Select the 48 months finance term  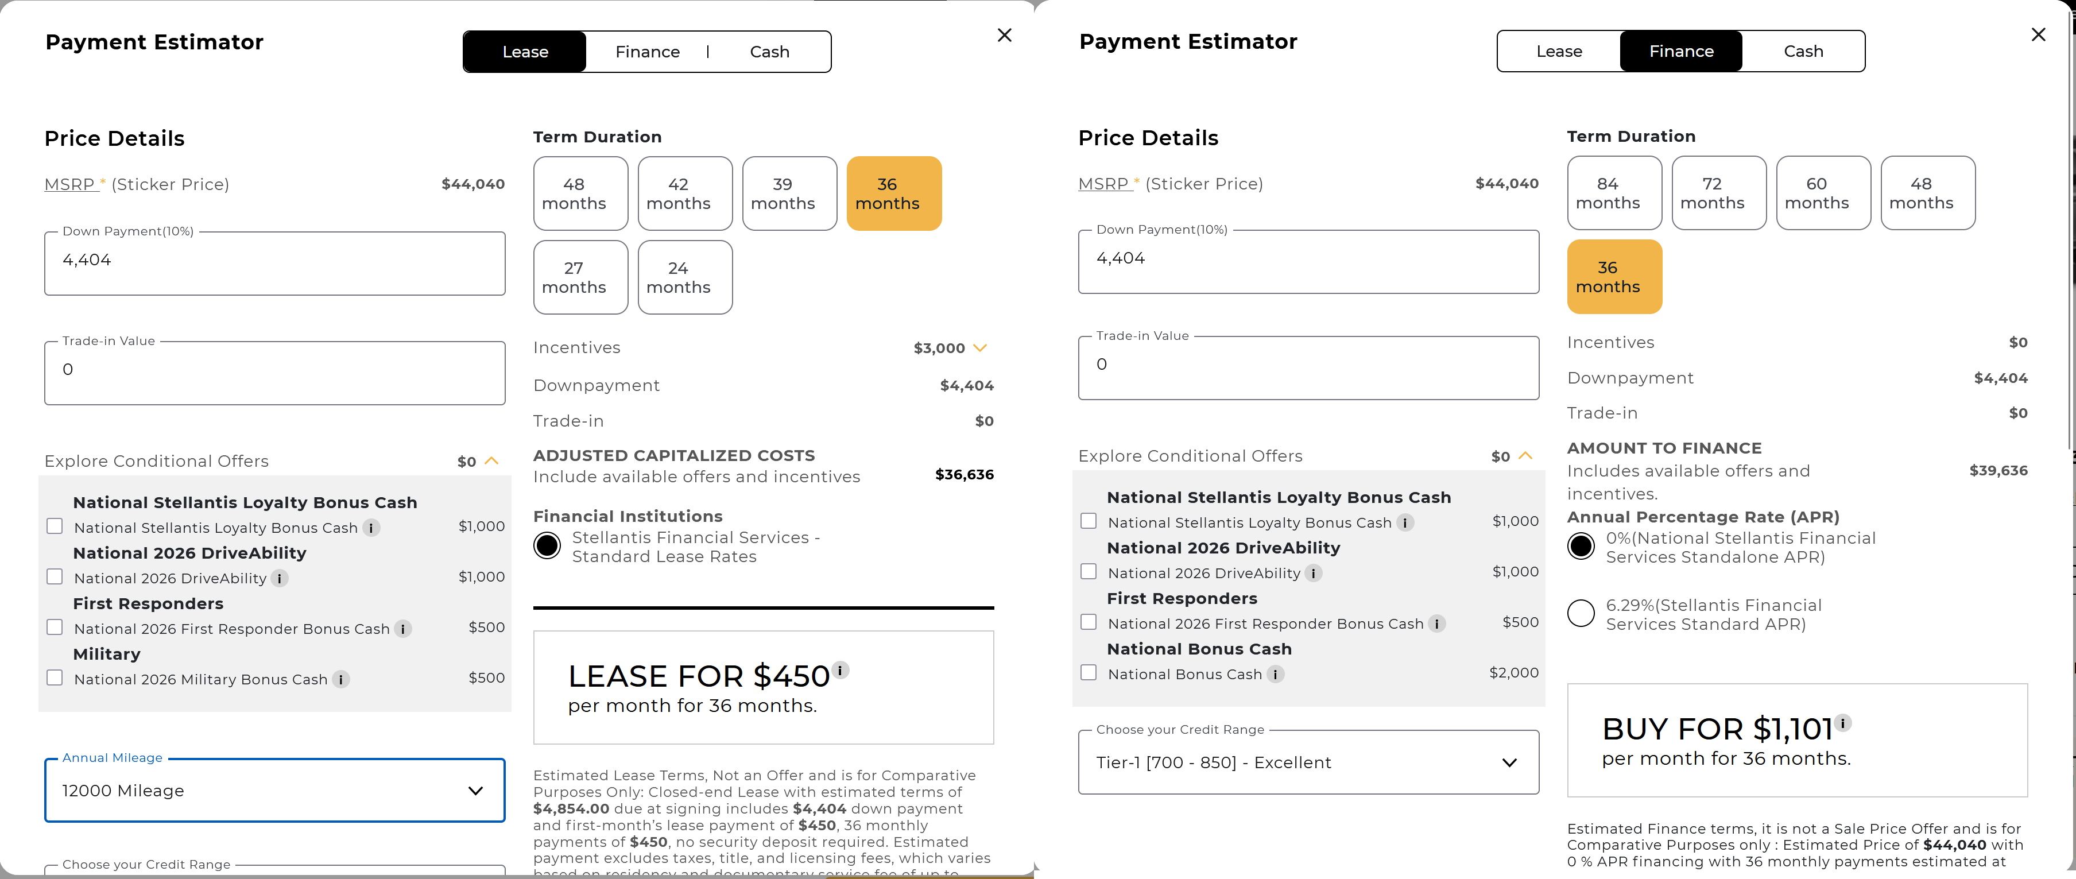click(x=1928, y=192)
